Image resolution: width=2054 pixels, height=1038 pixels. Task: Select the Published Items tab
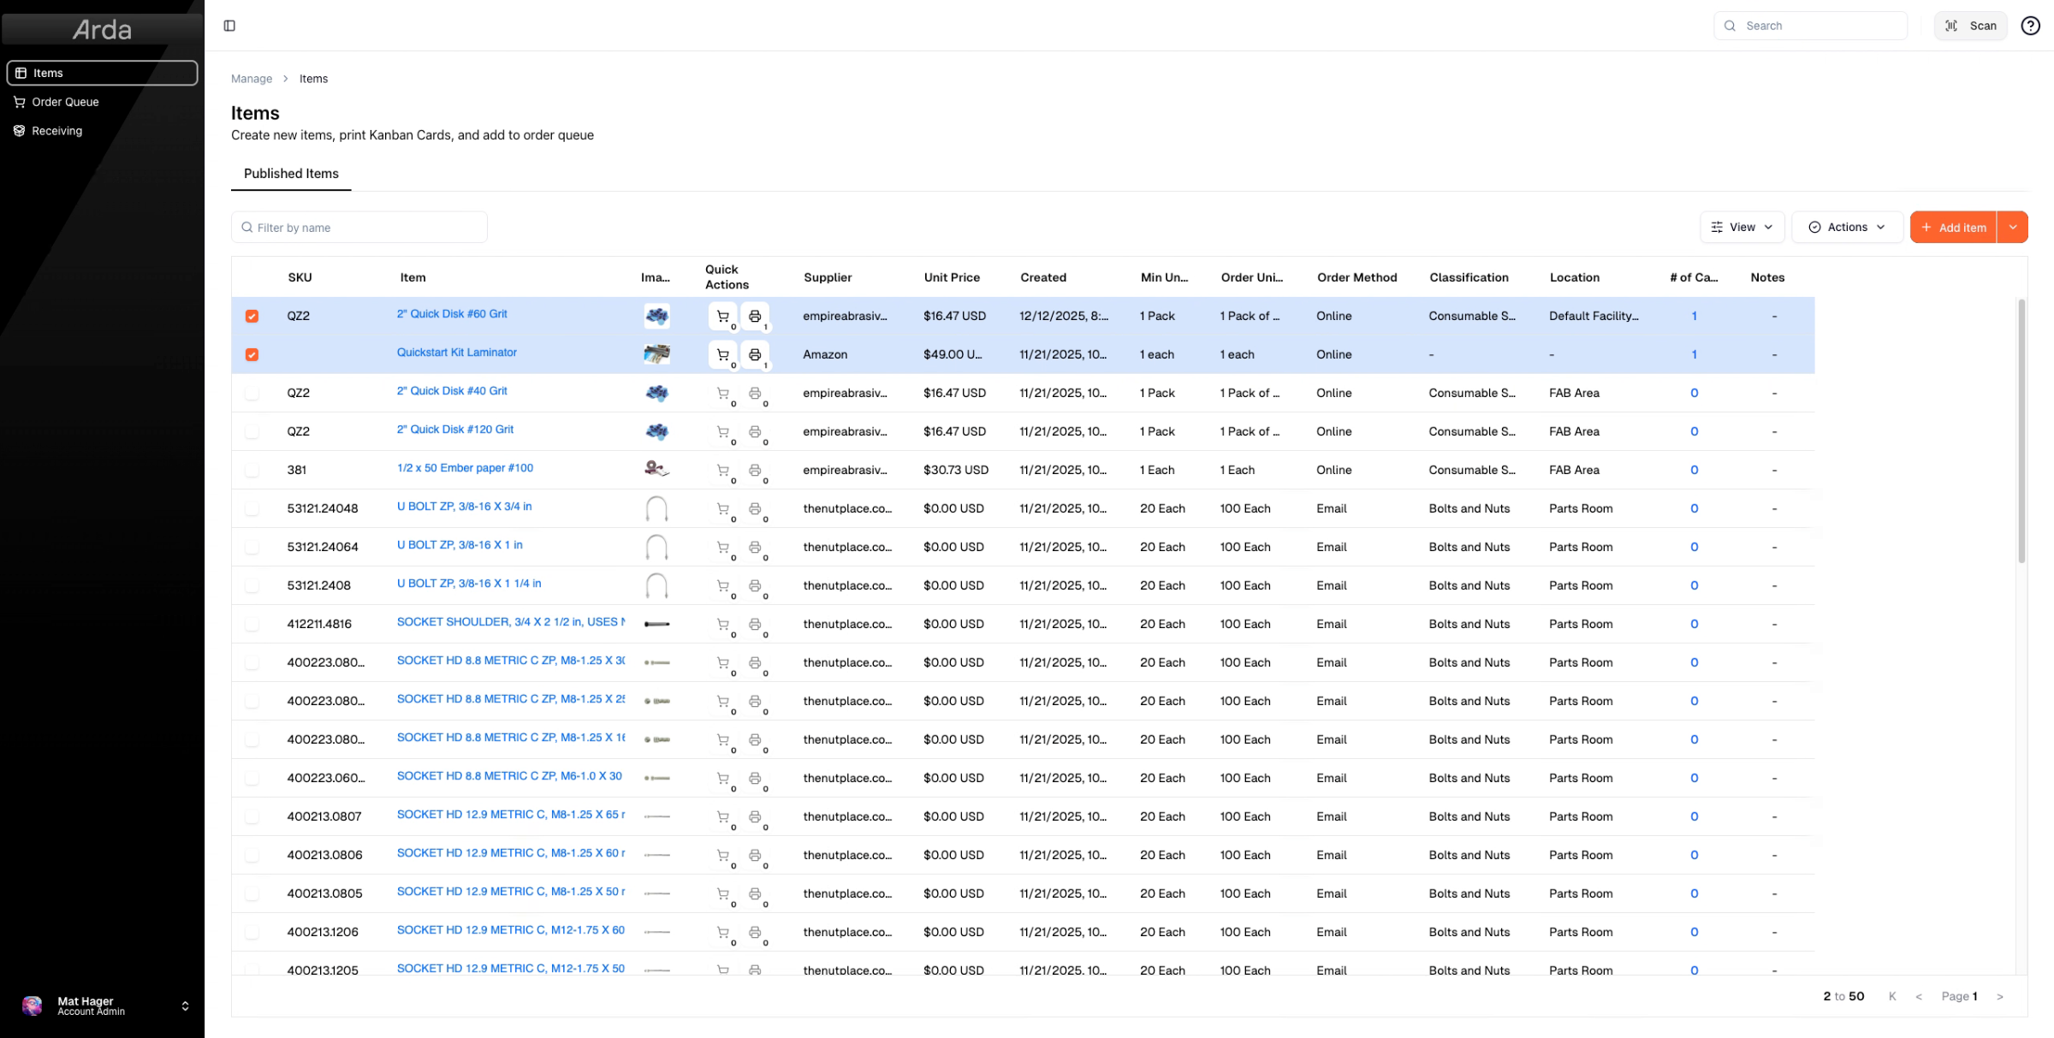pos(291,174)
